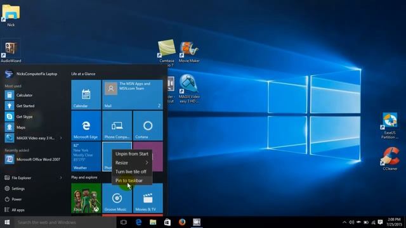The width and height of the screenshot is (406, 228).
Task: Open the Xbox tile
Action: 86,198
